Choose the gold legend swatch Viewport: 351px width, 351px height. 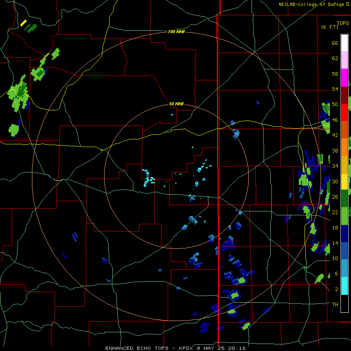coord(344,165)
